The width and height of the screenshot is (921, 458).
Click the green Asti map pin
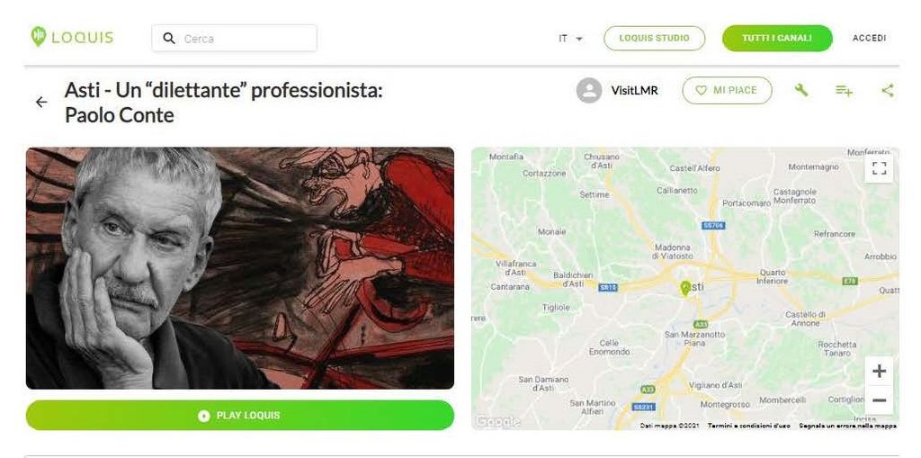[684, 288]
